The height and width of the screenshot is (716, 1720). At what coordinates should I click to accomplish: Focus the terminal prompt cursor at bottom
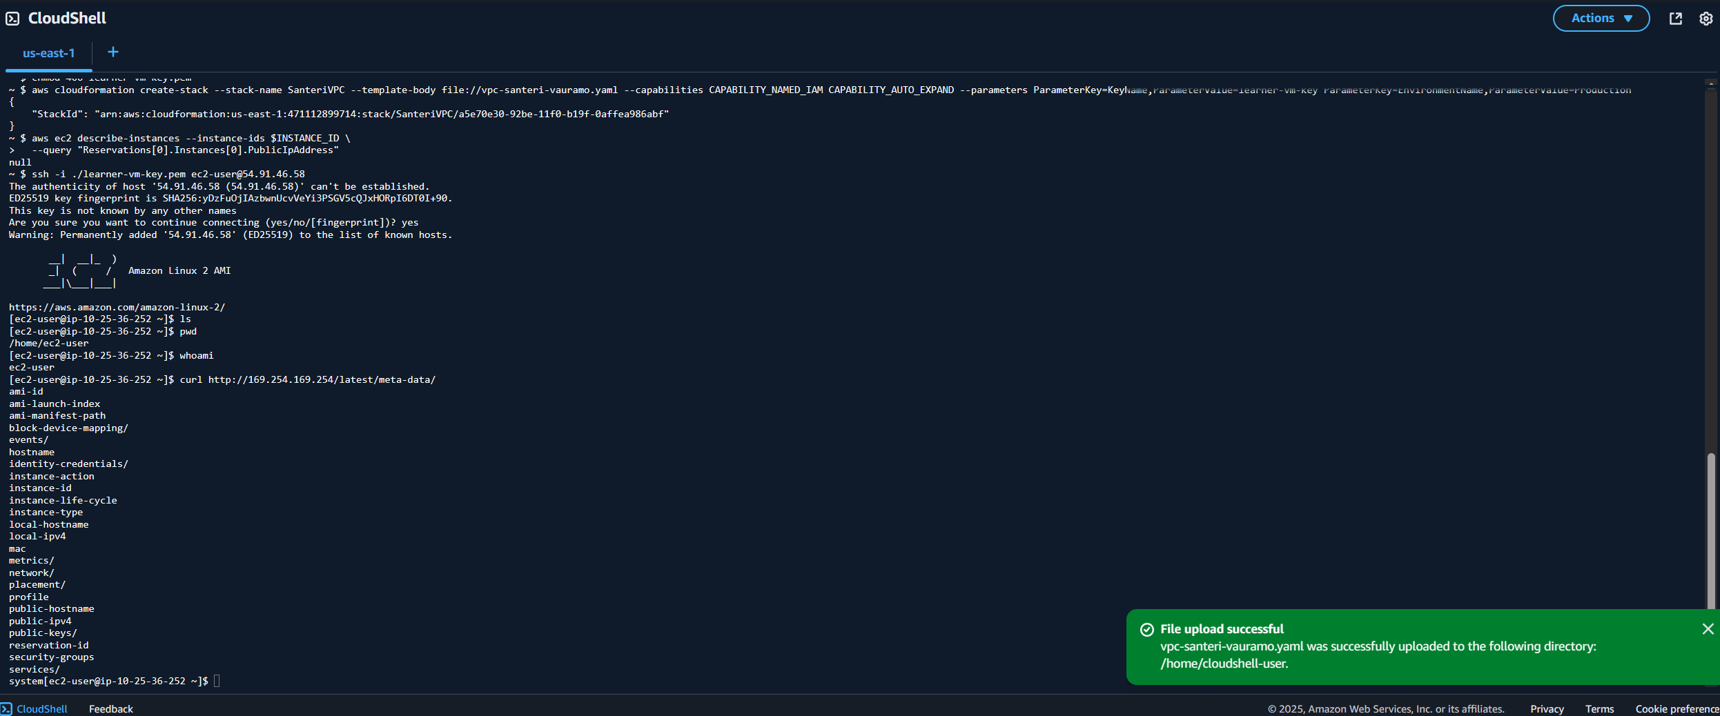217,682
